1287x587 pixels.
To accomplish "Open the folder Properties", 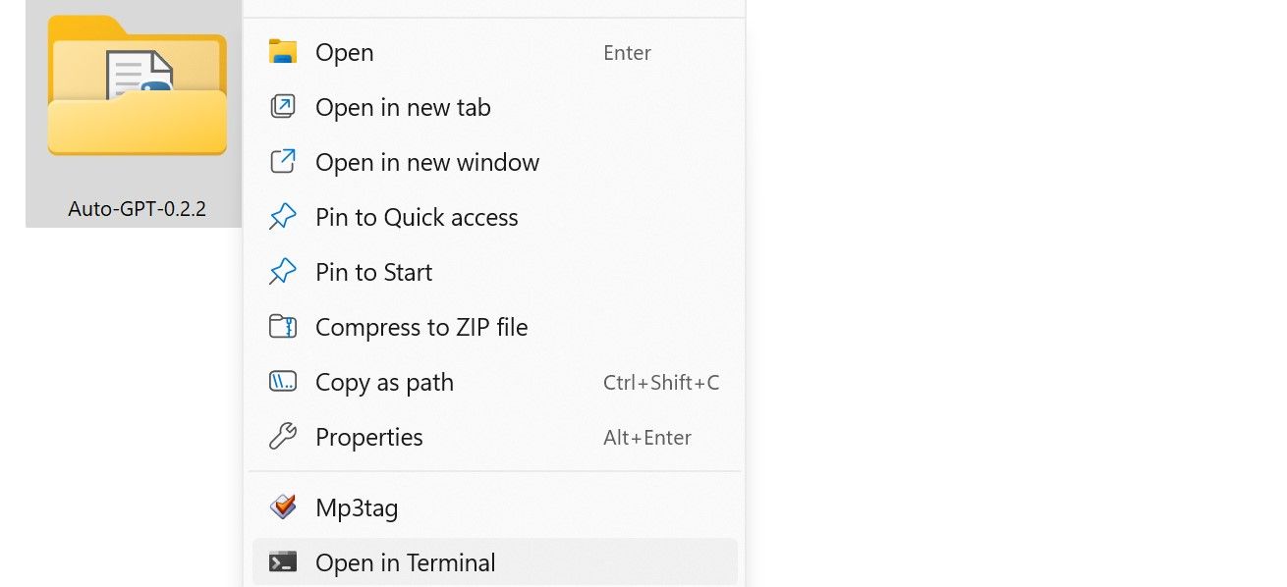I will click(368, 437).
